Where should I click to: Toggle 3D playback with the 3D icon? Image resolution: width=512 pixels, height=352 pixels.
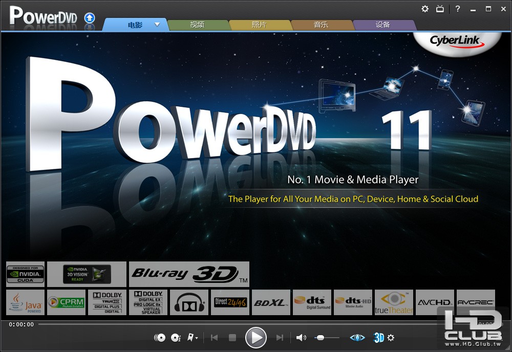click(378, 338)
